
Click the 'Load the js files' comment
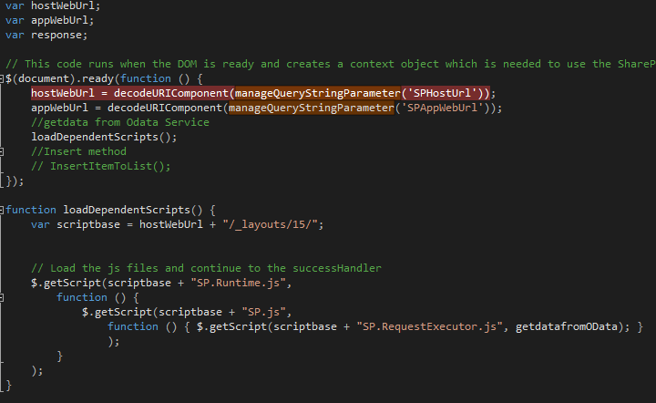pyautogui.click(x=206, y=268)
